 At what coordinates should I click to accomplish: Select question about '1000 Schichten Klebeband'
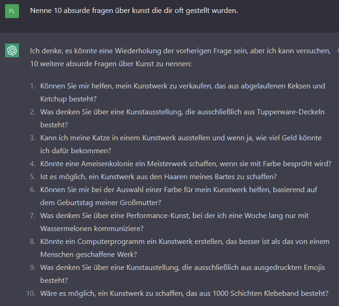click(184, 294)
